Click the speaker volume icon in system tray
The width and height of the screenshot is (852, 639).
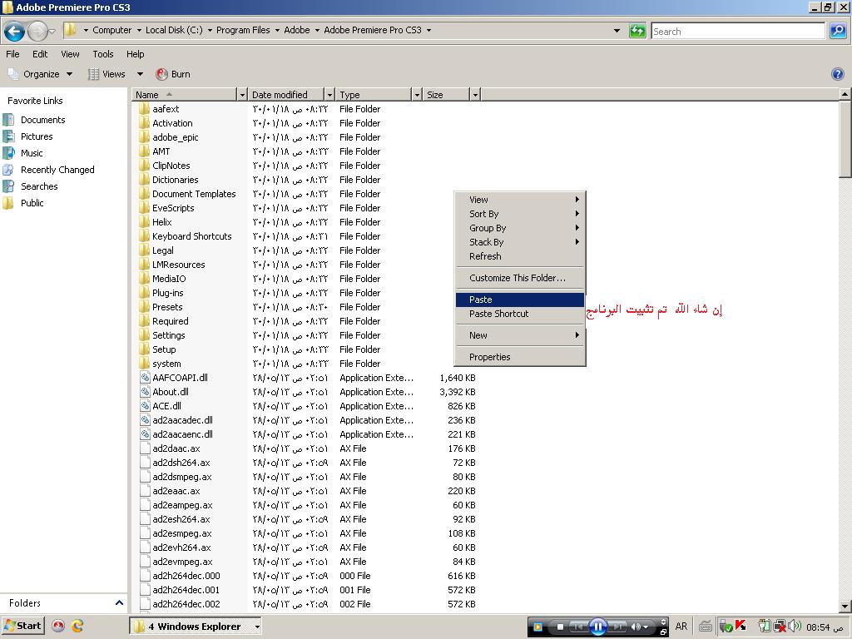coord(794,627)
